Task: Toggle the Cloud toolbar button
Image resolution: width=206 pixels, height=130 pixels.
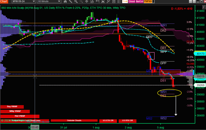Action: click(132, 1)
